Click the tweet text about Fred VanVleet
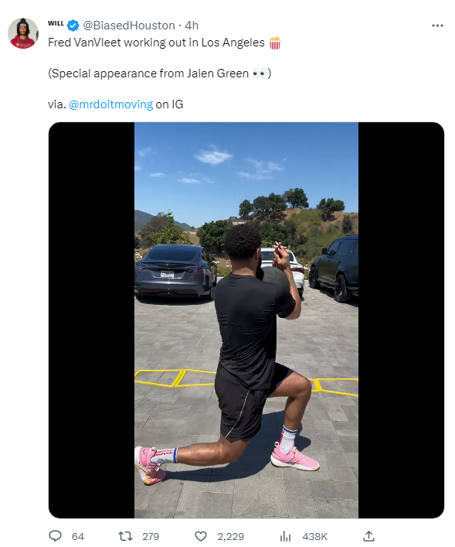 click(156, 43)
